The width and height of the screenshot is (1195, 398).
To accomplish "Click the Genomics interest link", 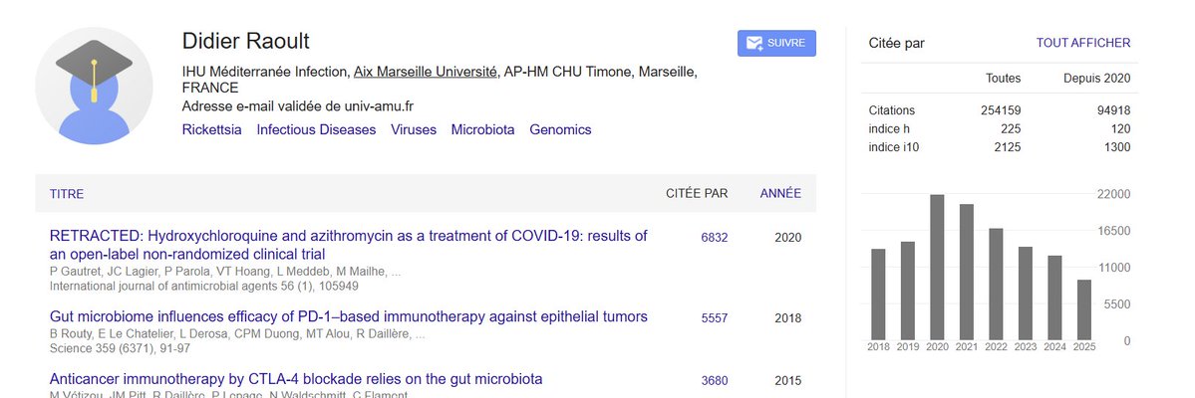I will [x=560, y=129].
